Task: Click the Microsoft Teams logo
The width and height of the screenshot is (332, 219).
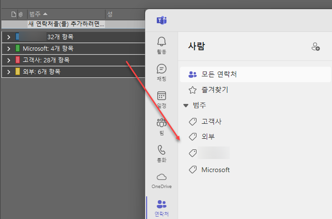Action: 162,20
